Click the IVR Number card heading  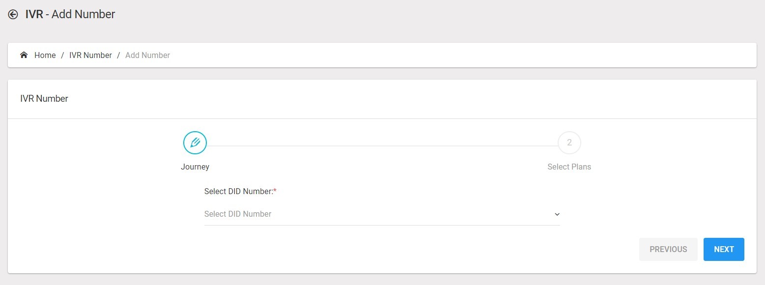point(44,99)
